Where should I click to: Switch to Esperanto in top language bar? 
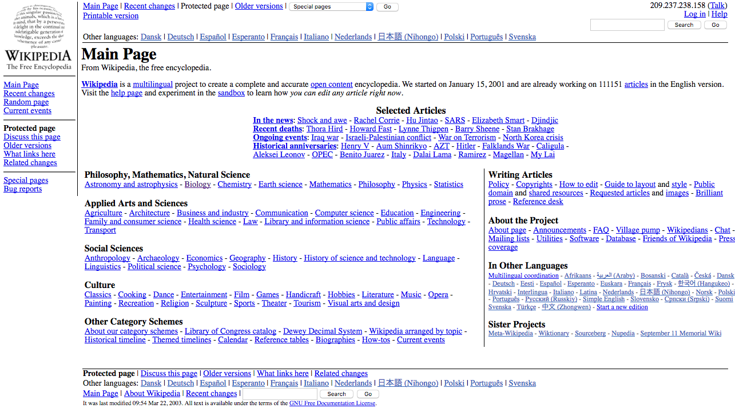248,37
